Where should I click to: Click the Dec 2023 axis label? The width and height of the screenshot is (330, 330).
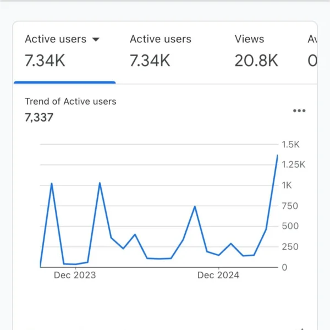tap(75, 275)
